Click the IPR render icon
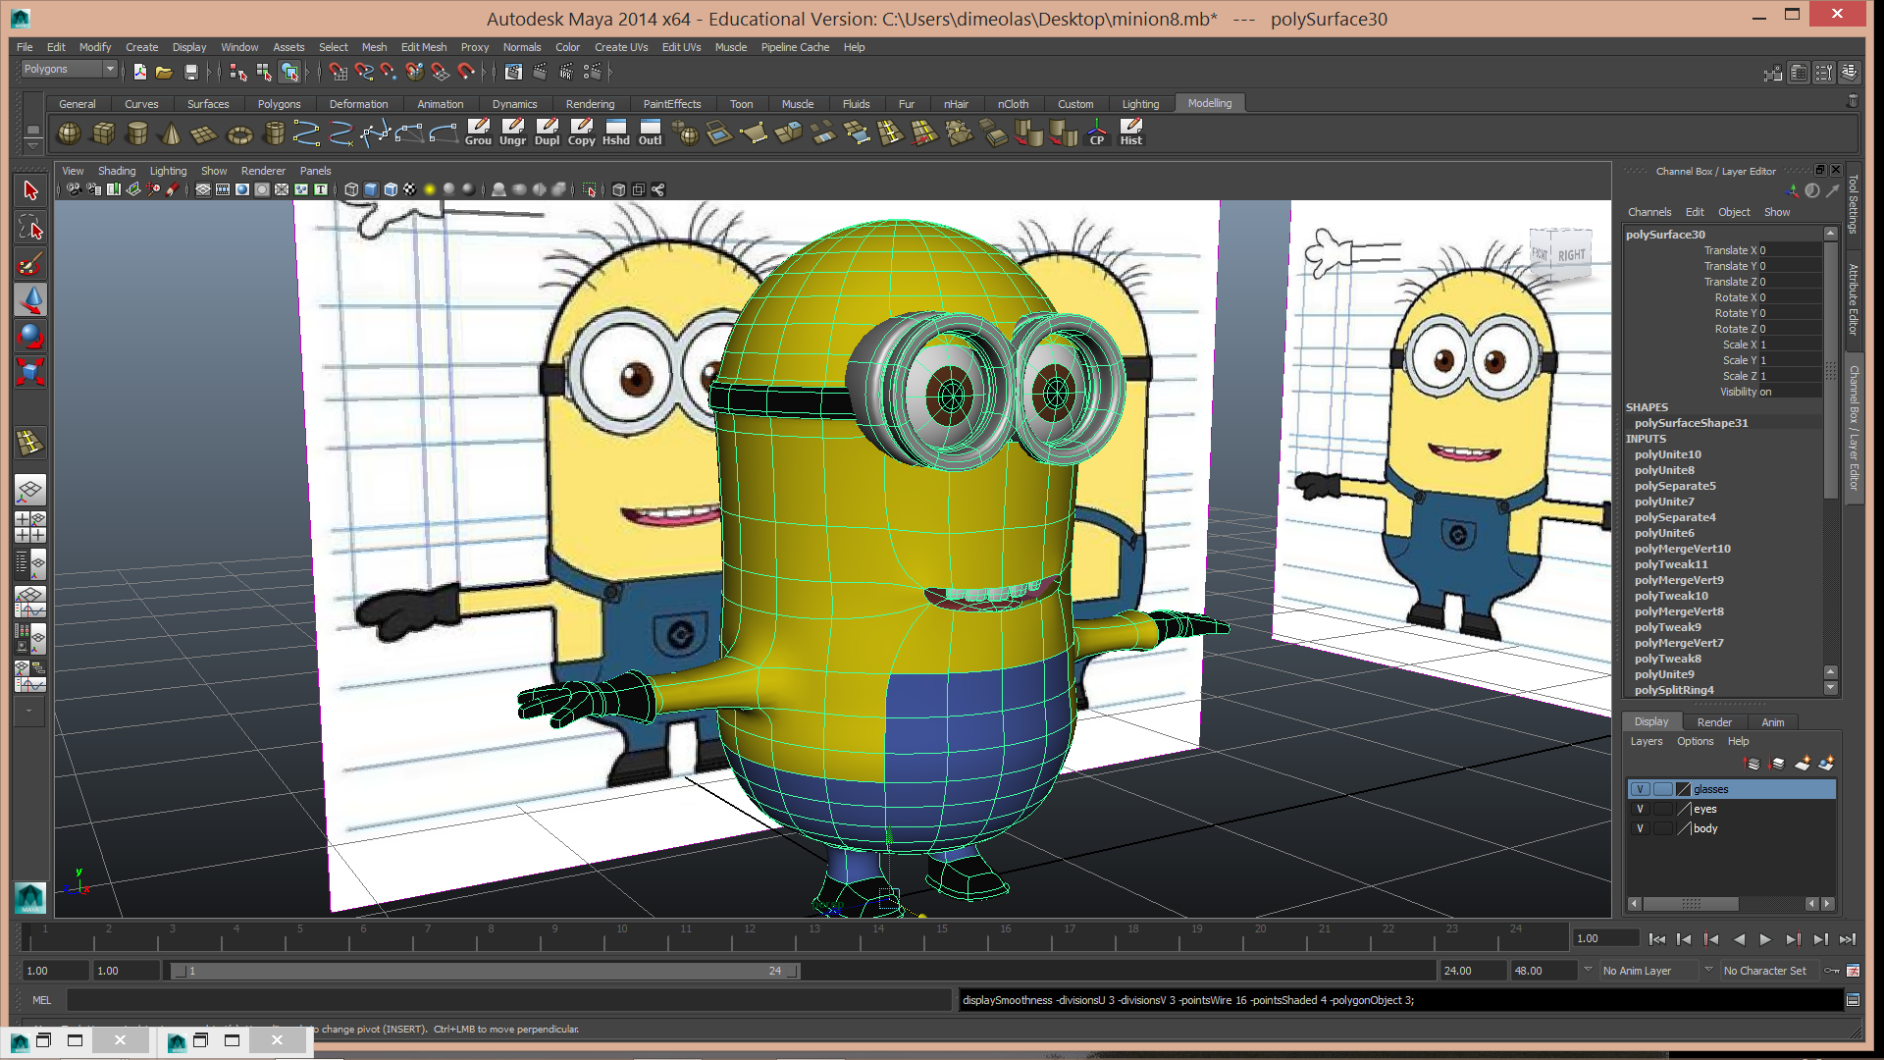This screenshot has height=1060, width=1884. click(566, 72)
